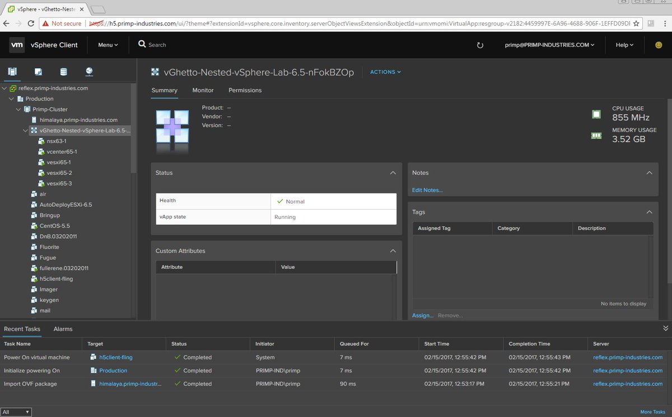
Task: Select CentOS-5.5 in the tree
Action: pyautogui.click(x=54, y=226)
